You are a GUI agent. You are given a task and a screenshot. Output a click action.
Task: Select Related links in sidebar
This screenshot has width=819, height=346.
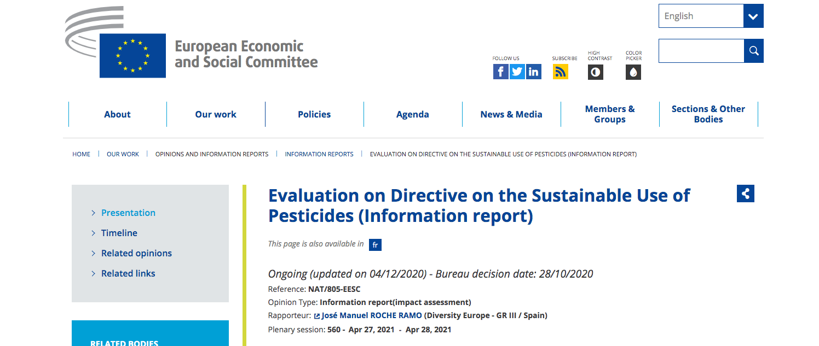click(128, 273)
